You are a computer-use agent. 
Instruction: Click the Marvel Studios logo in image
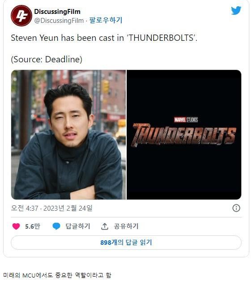coord(186,120)
